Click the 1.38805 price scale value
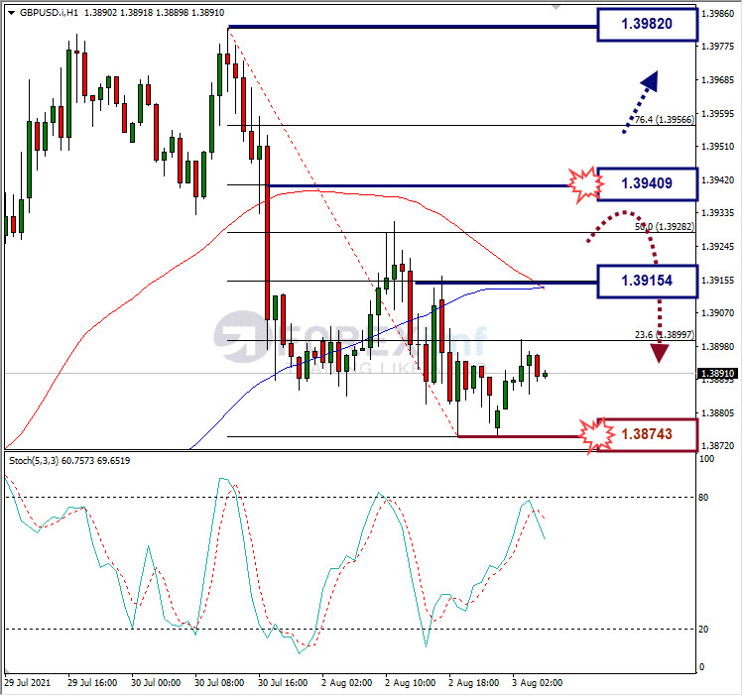Image resolution: width=743 pixels, height=696 pixels. point(717,413)
